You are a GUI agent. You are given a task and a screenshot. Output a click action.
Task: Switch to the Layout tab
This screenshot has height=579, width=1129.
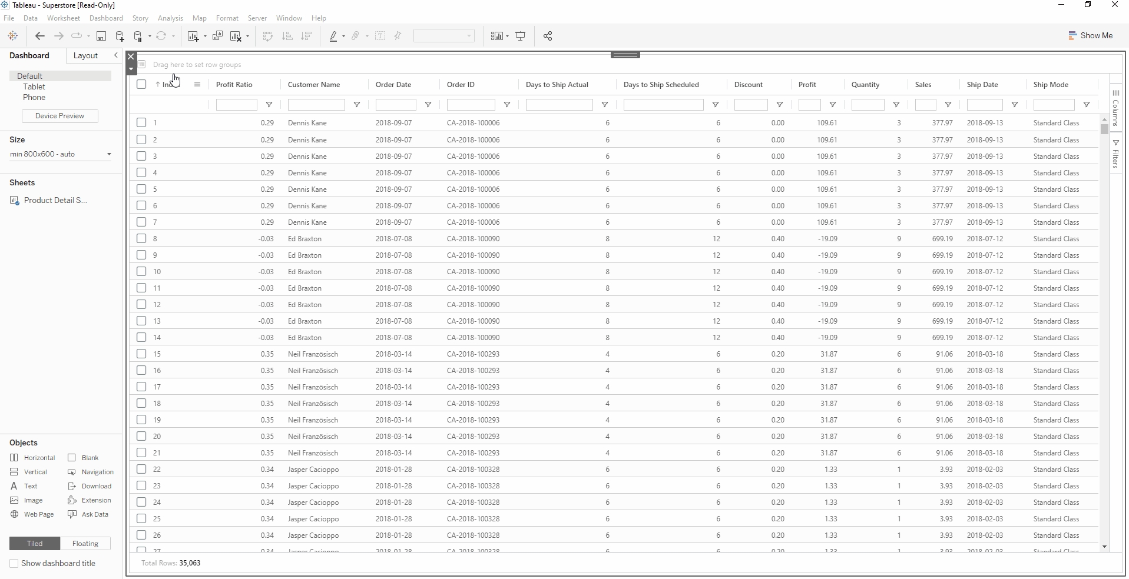pyautogui.click(x=85, y=55)
